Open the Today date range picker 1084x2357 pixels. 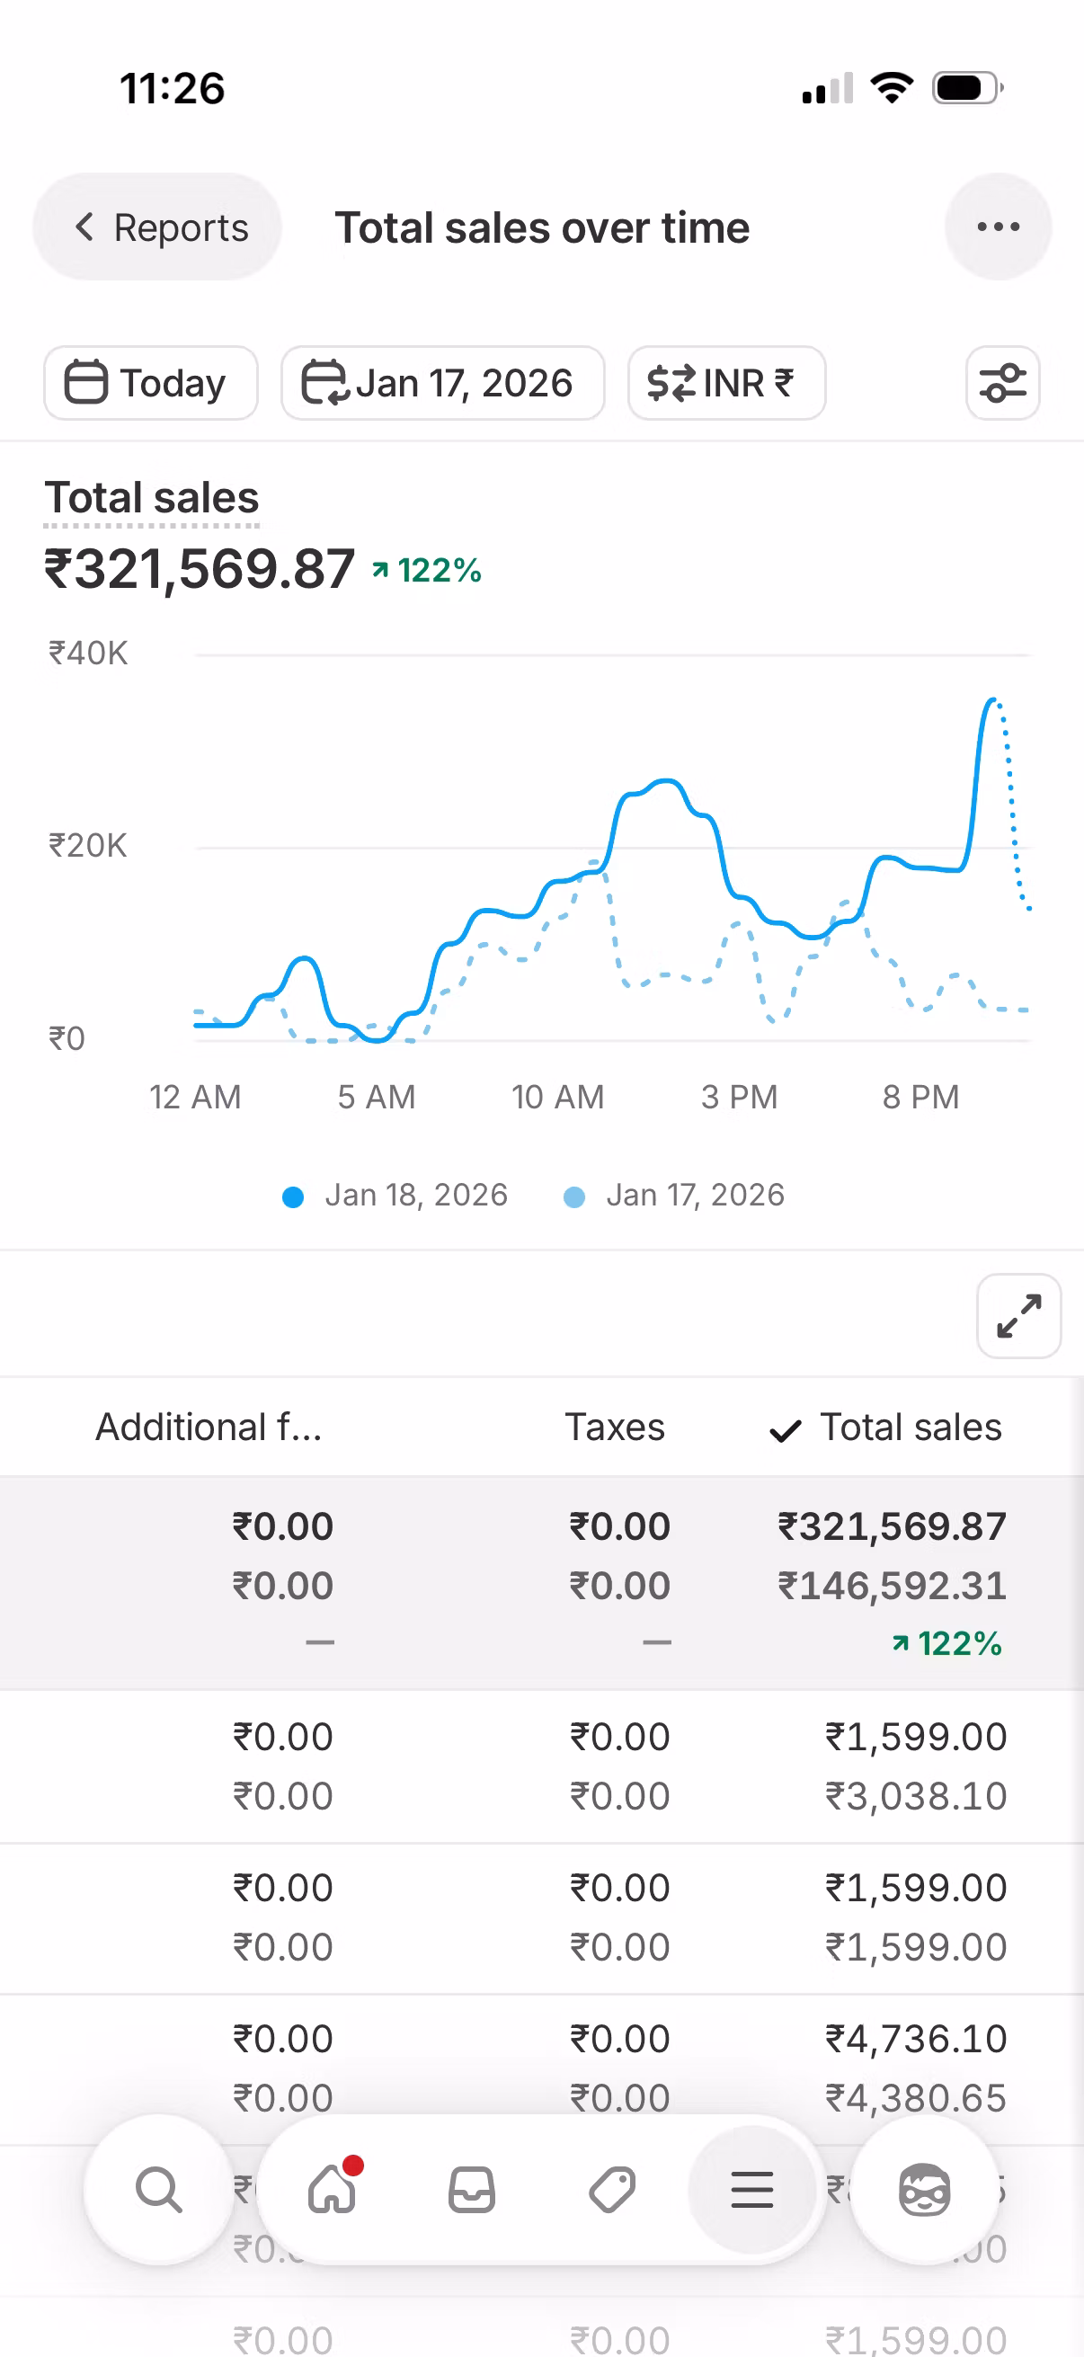click(x=150, y=382)
